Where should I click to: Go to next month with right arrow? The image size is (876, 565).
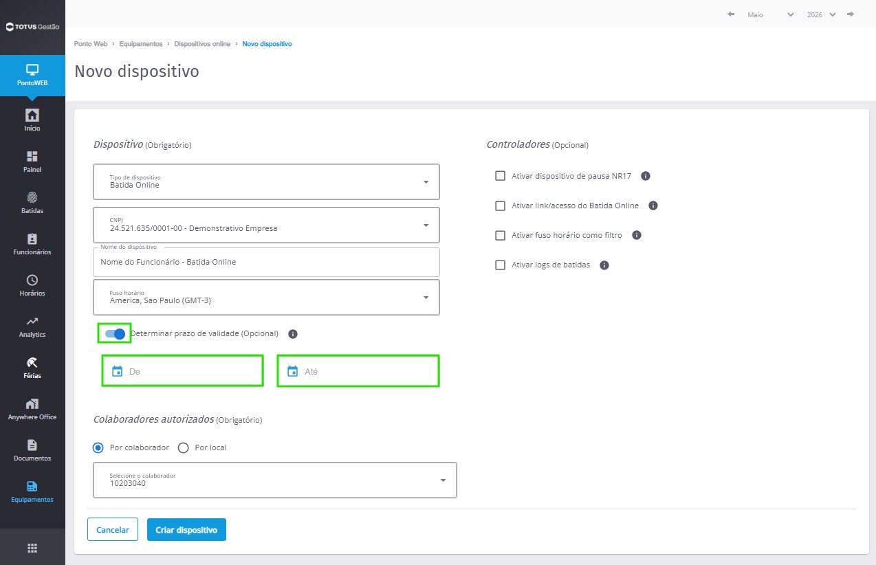coord(851,14)
